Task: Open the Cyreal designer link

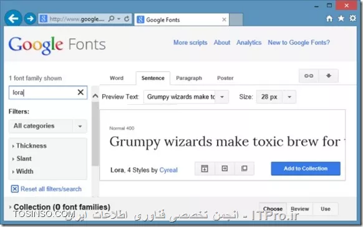Action: pos(168,170)
